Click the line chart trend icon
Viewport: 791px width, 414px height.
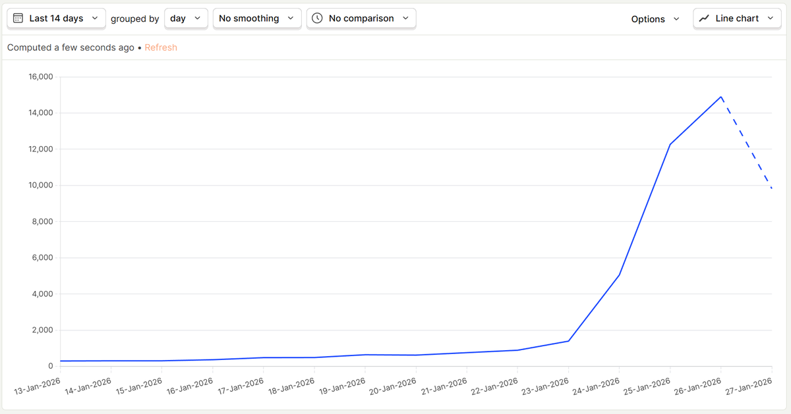pos(704,18)
